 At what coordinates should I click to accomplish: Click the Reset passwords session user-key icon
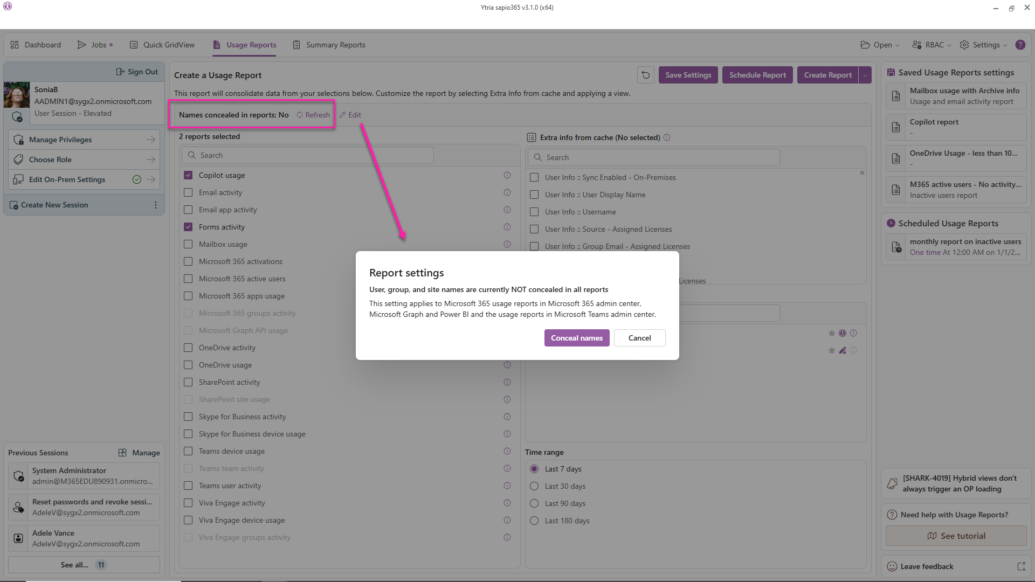[18, 507]
